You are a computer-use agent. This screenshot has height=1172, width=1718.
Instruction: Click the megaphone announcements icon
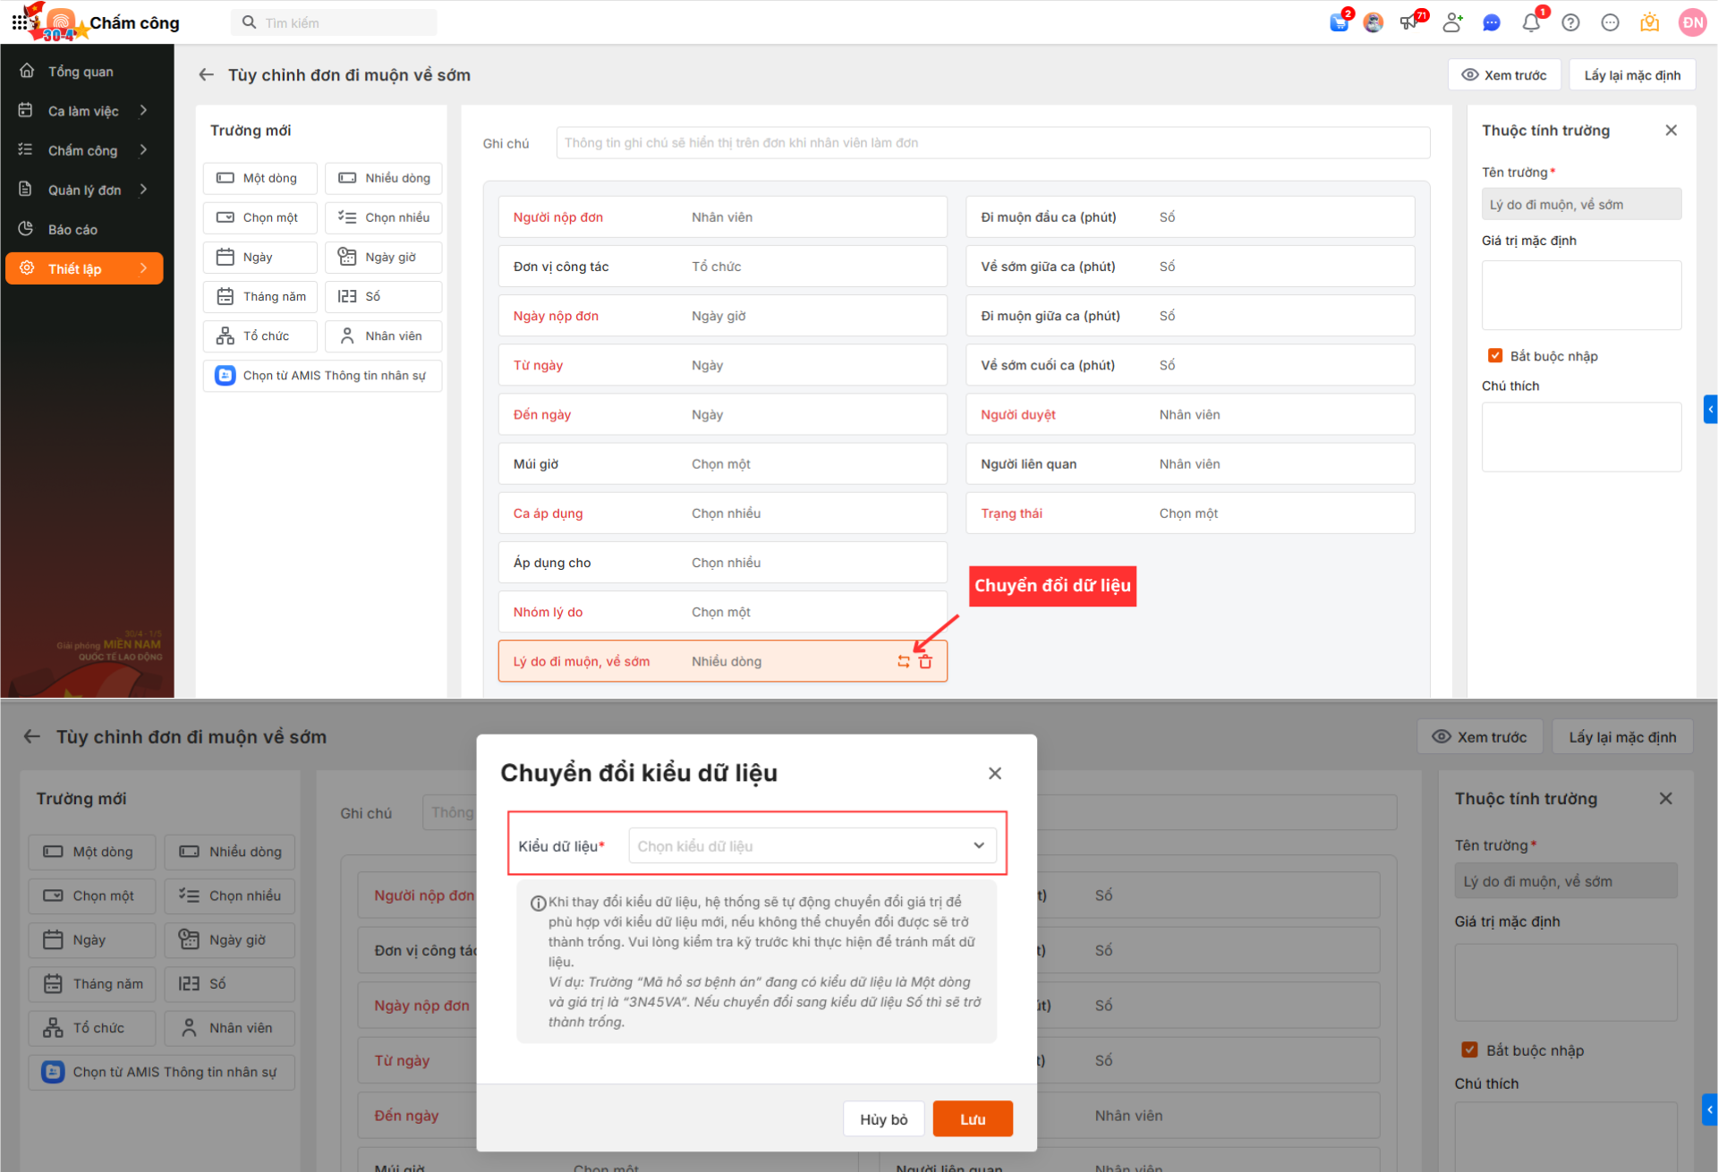1409,22
